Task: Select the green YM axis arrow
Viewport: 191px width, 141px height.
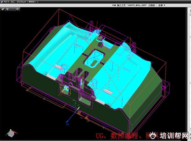Action: point(75,102)
